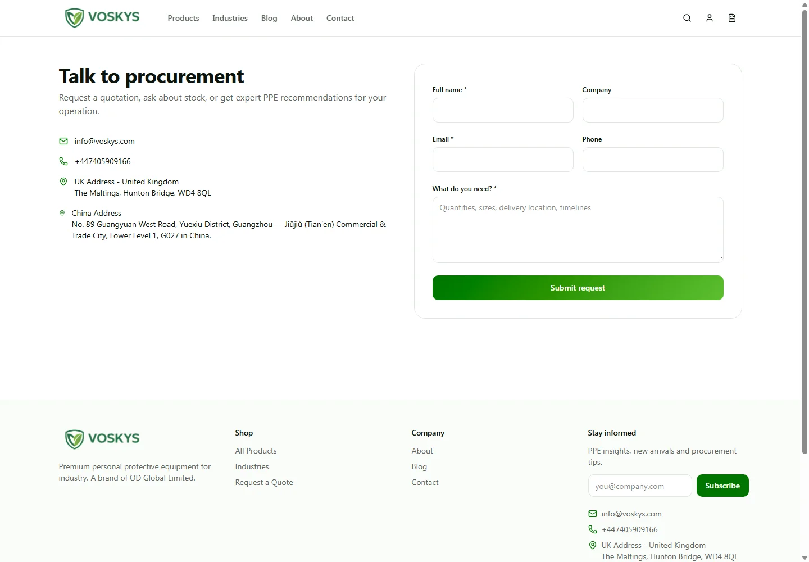Screen dimensions: 809x562
Task: Click the map pin icon by UK Address under heading
Action: [x=63, y=182]
